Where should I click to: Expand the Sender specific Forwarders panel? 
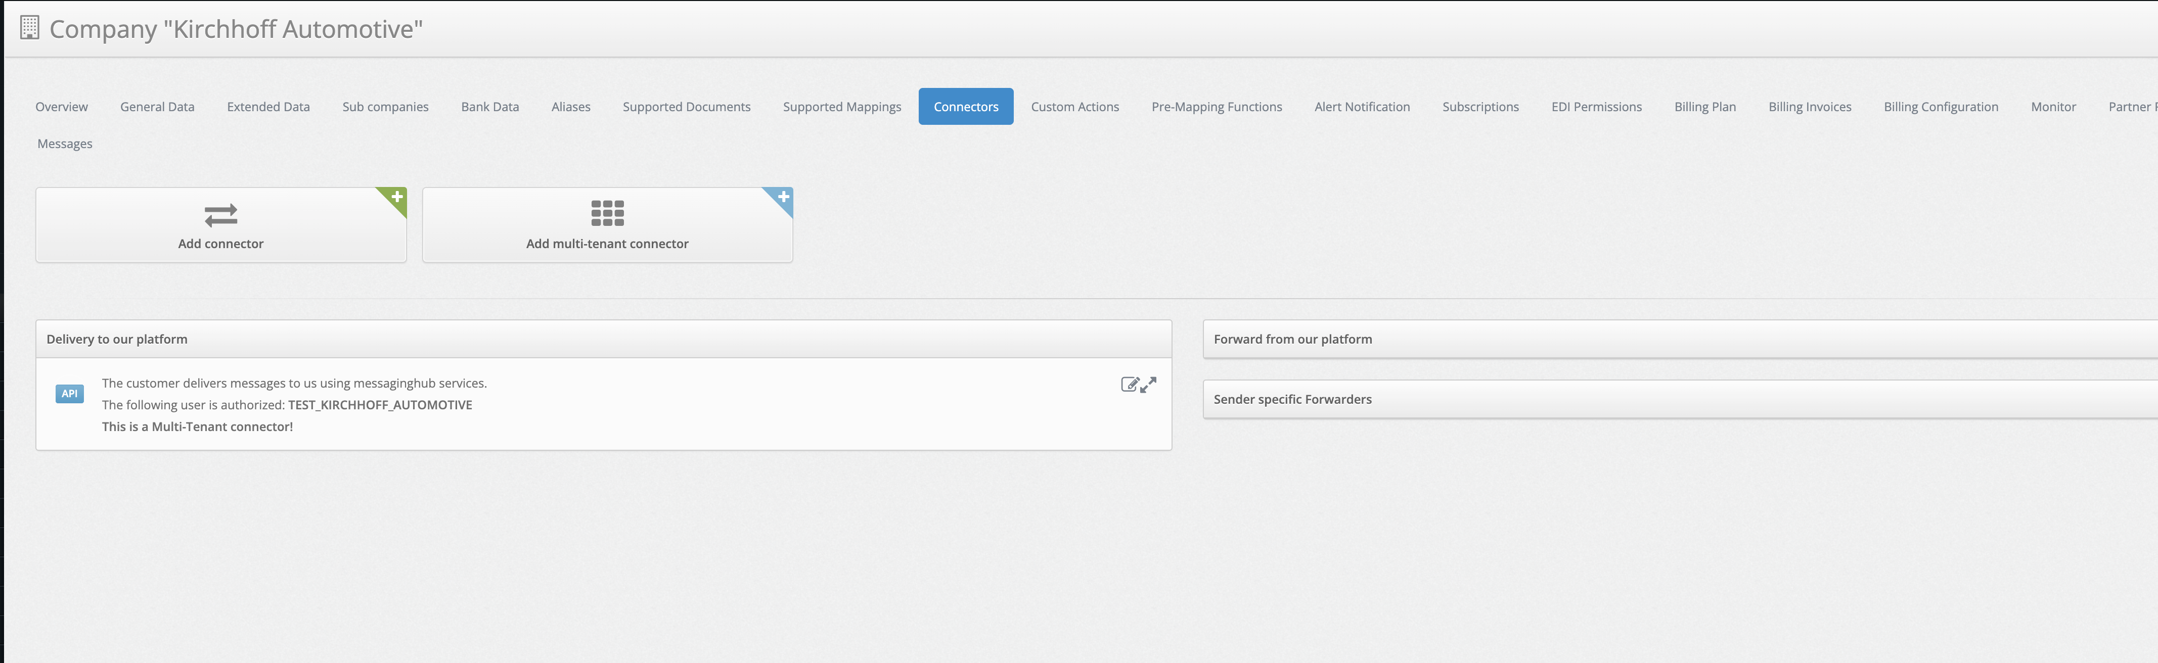[x=1680, y=399]
